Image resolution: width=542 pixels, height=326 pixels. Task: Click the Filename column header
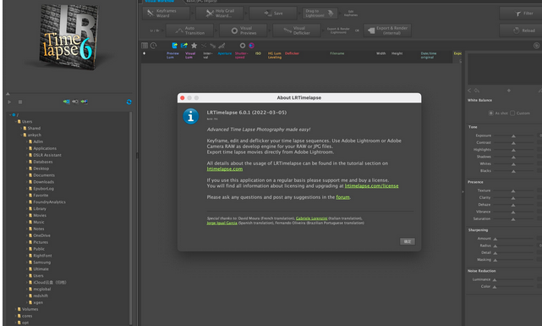(x=337, y=53)
